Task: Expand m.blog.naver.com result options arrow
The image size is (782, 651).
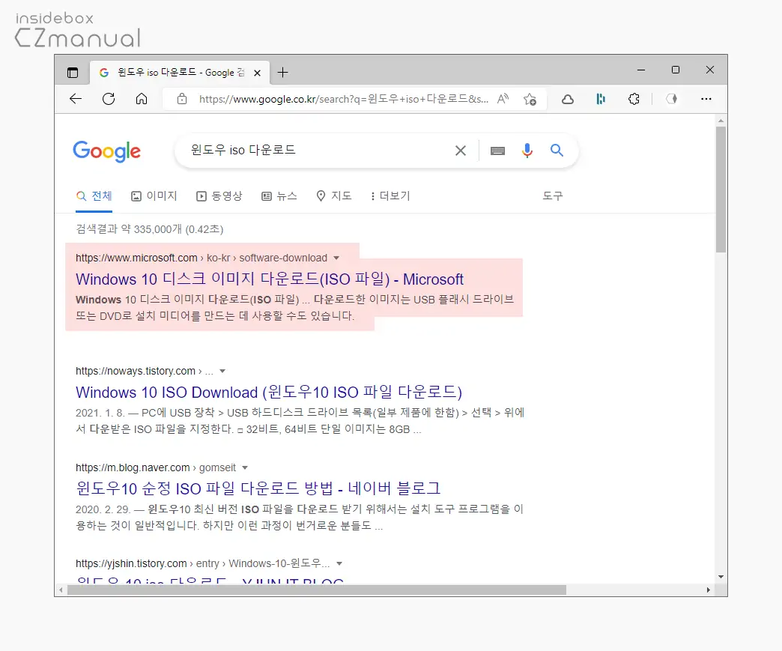Action: click(244, 468)
